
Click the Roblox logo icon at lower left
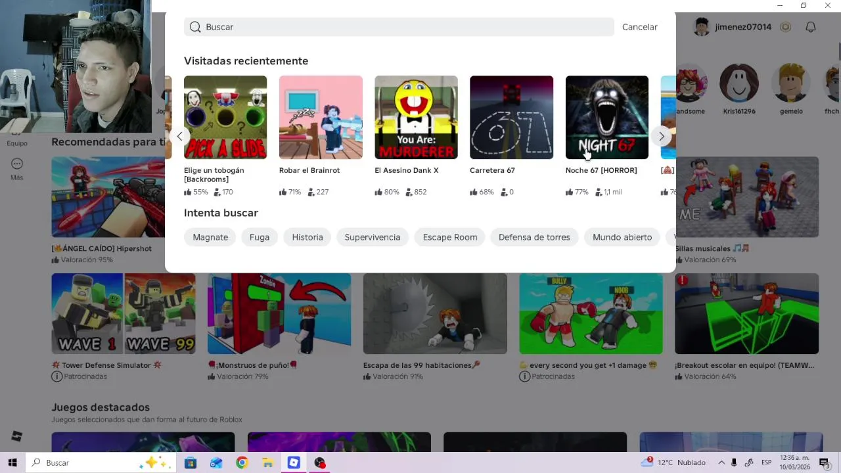point(17,436)
